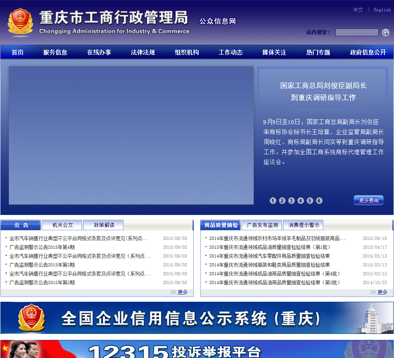Click inside the 站内搜索 search field
394x358 pixels.
[357, 33]
